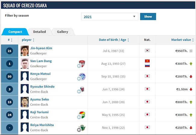
Task: Open the season filter dropdown showing 2021
Action: (109, 17)
